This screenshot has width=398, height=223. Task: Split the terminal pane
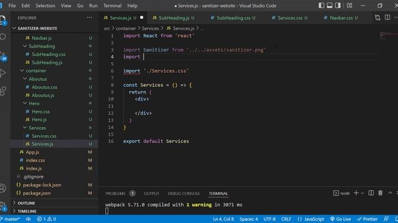(371, 193)
